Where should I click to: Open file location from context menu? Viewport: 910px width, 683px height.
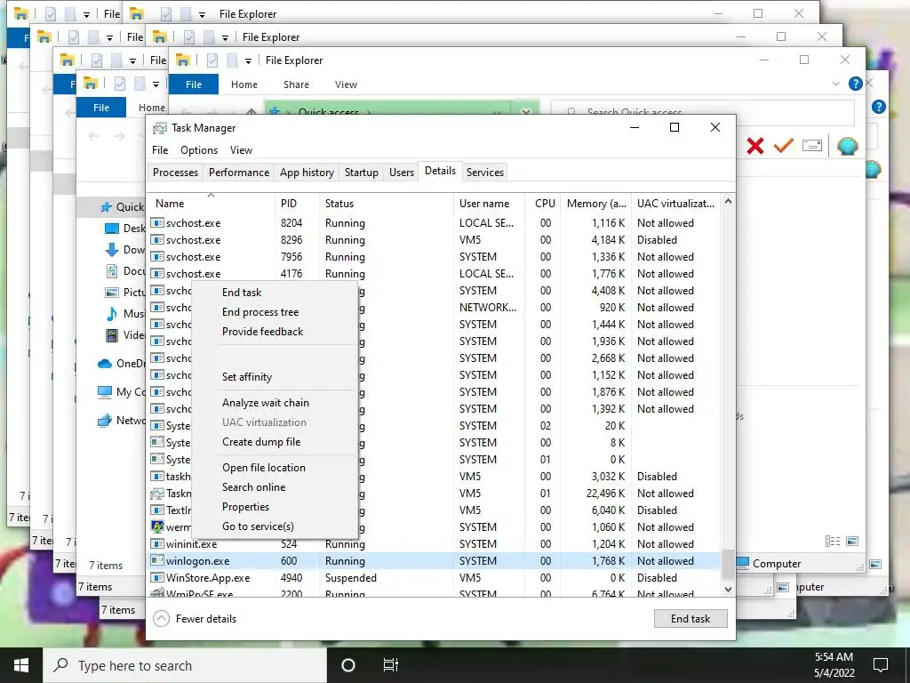click(263, 468)
